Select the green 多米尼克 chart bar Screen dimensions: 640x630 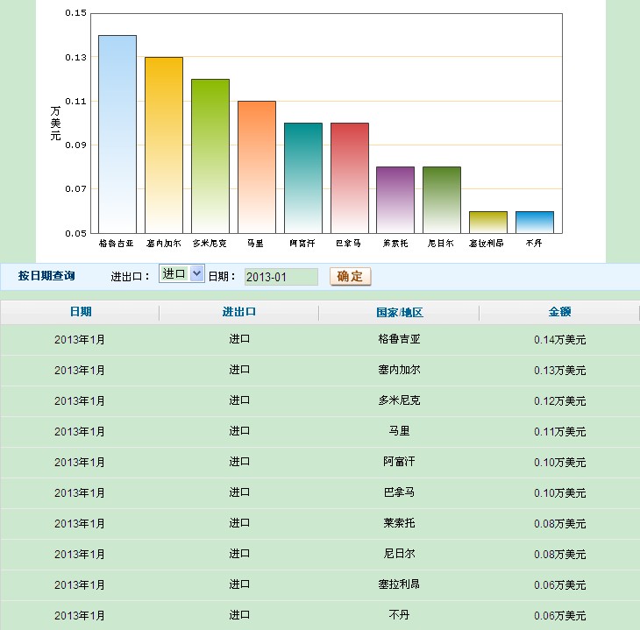(210, 156)
